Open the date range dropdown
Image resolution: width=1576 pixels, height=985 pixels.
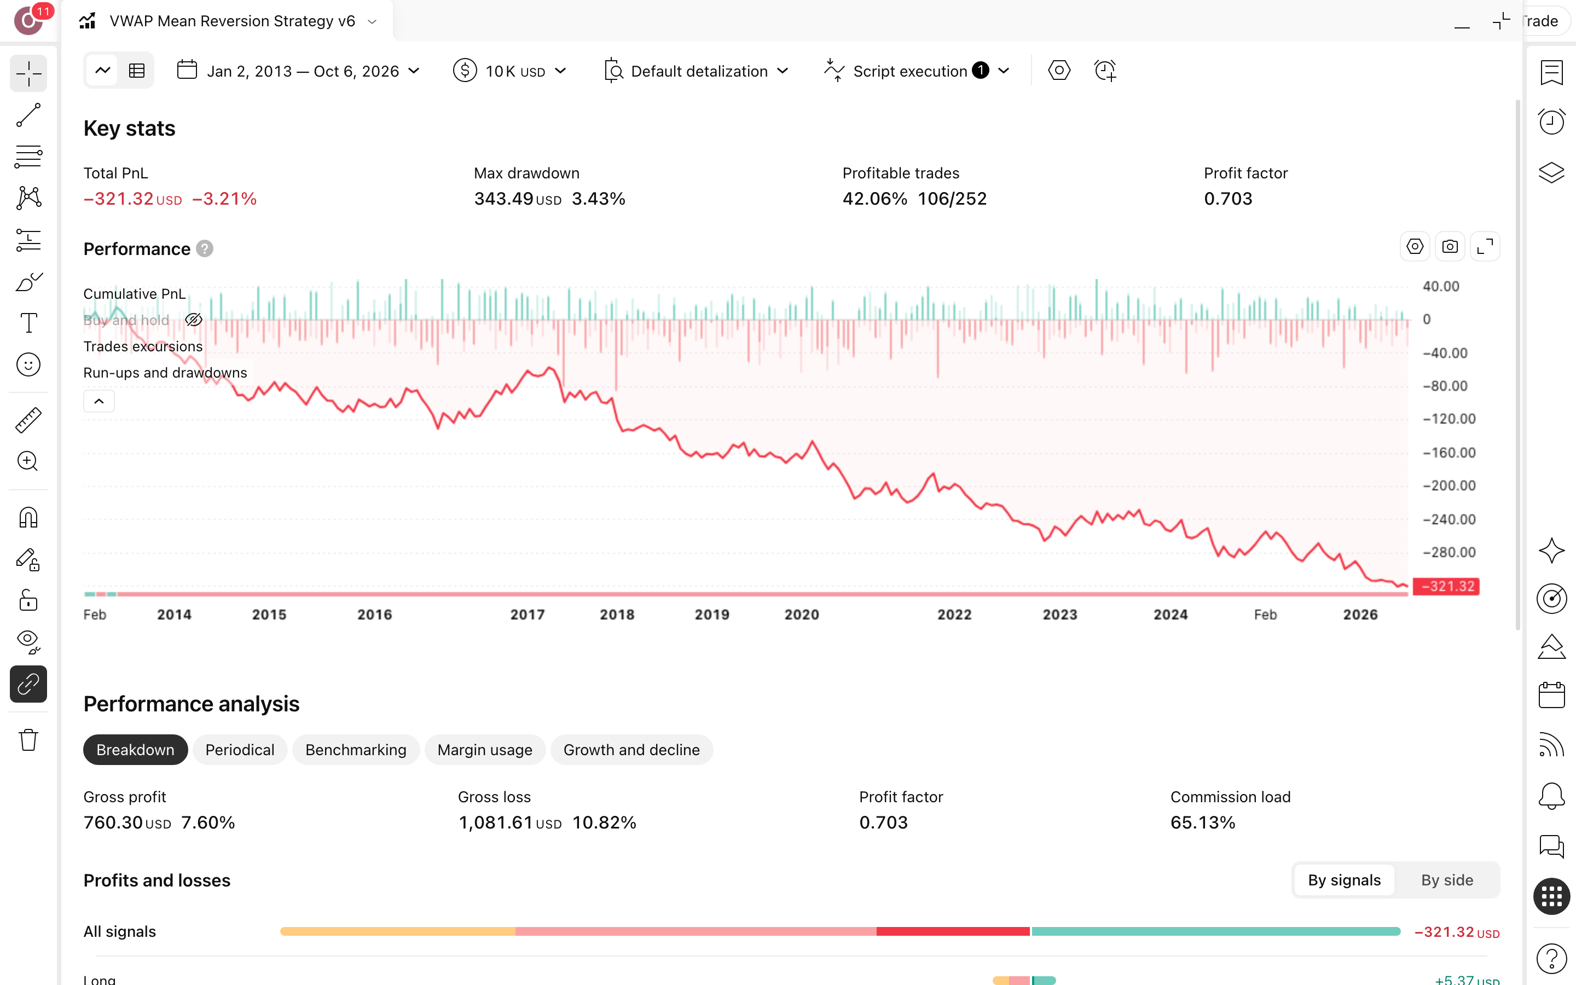click(299, 71)
